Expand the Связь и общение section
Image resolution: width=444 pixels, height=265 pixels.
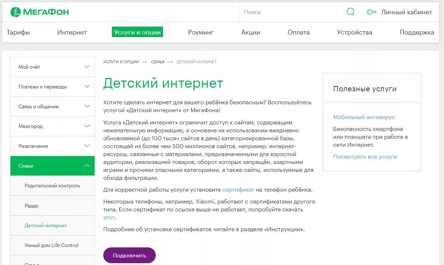(52, 106)
